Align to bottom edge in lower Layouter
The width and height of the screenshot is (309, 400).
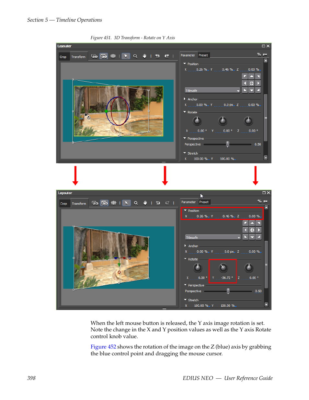coord(252,237)
